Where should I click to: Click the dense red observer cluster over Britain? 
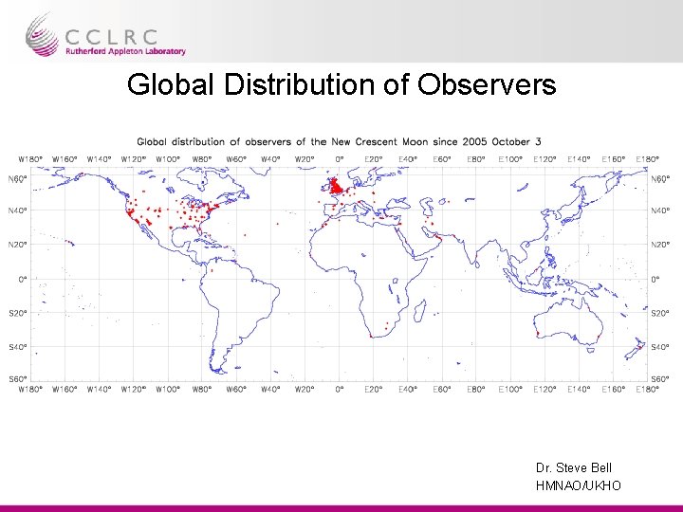coord(336,187)
